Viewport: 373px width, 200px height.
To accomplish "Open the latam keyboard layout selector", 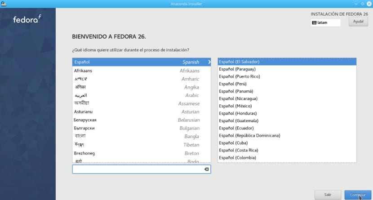I will point(326,22).
